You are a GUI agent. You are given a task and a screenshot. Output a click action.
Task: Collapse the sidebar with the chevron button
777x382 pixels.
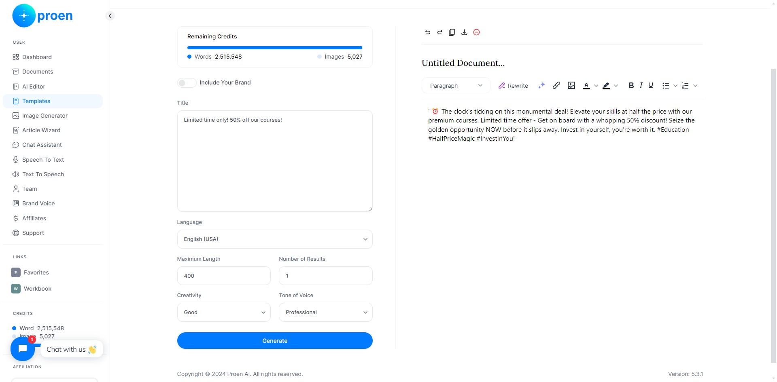[x=110, y=16]
